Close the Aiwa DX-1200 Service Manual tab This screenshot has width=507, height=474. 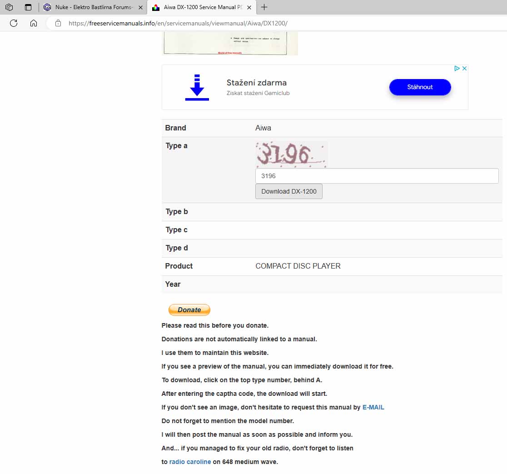tap(249, 8)
